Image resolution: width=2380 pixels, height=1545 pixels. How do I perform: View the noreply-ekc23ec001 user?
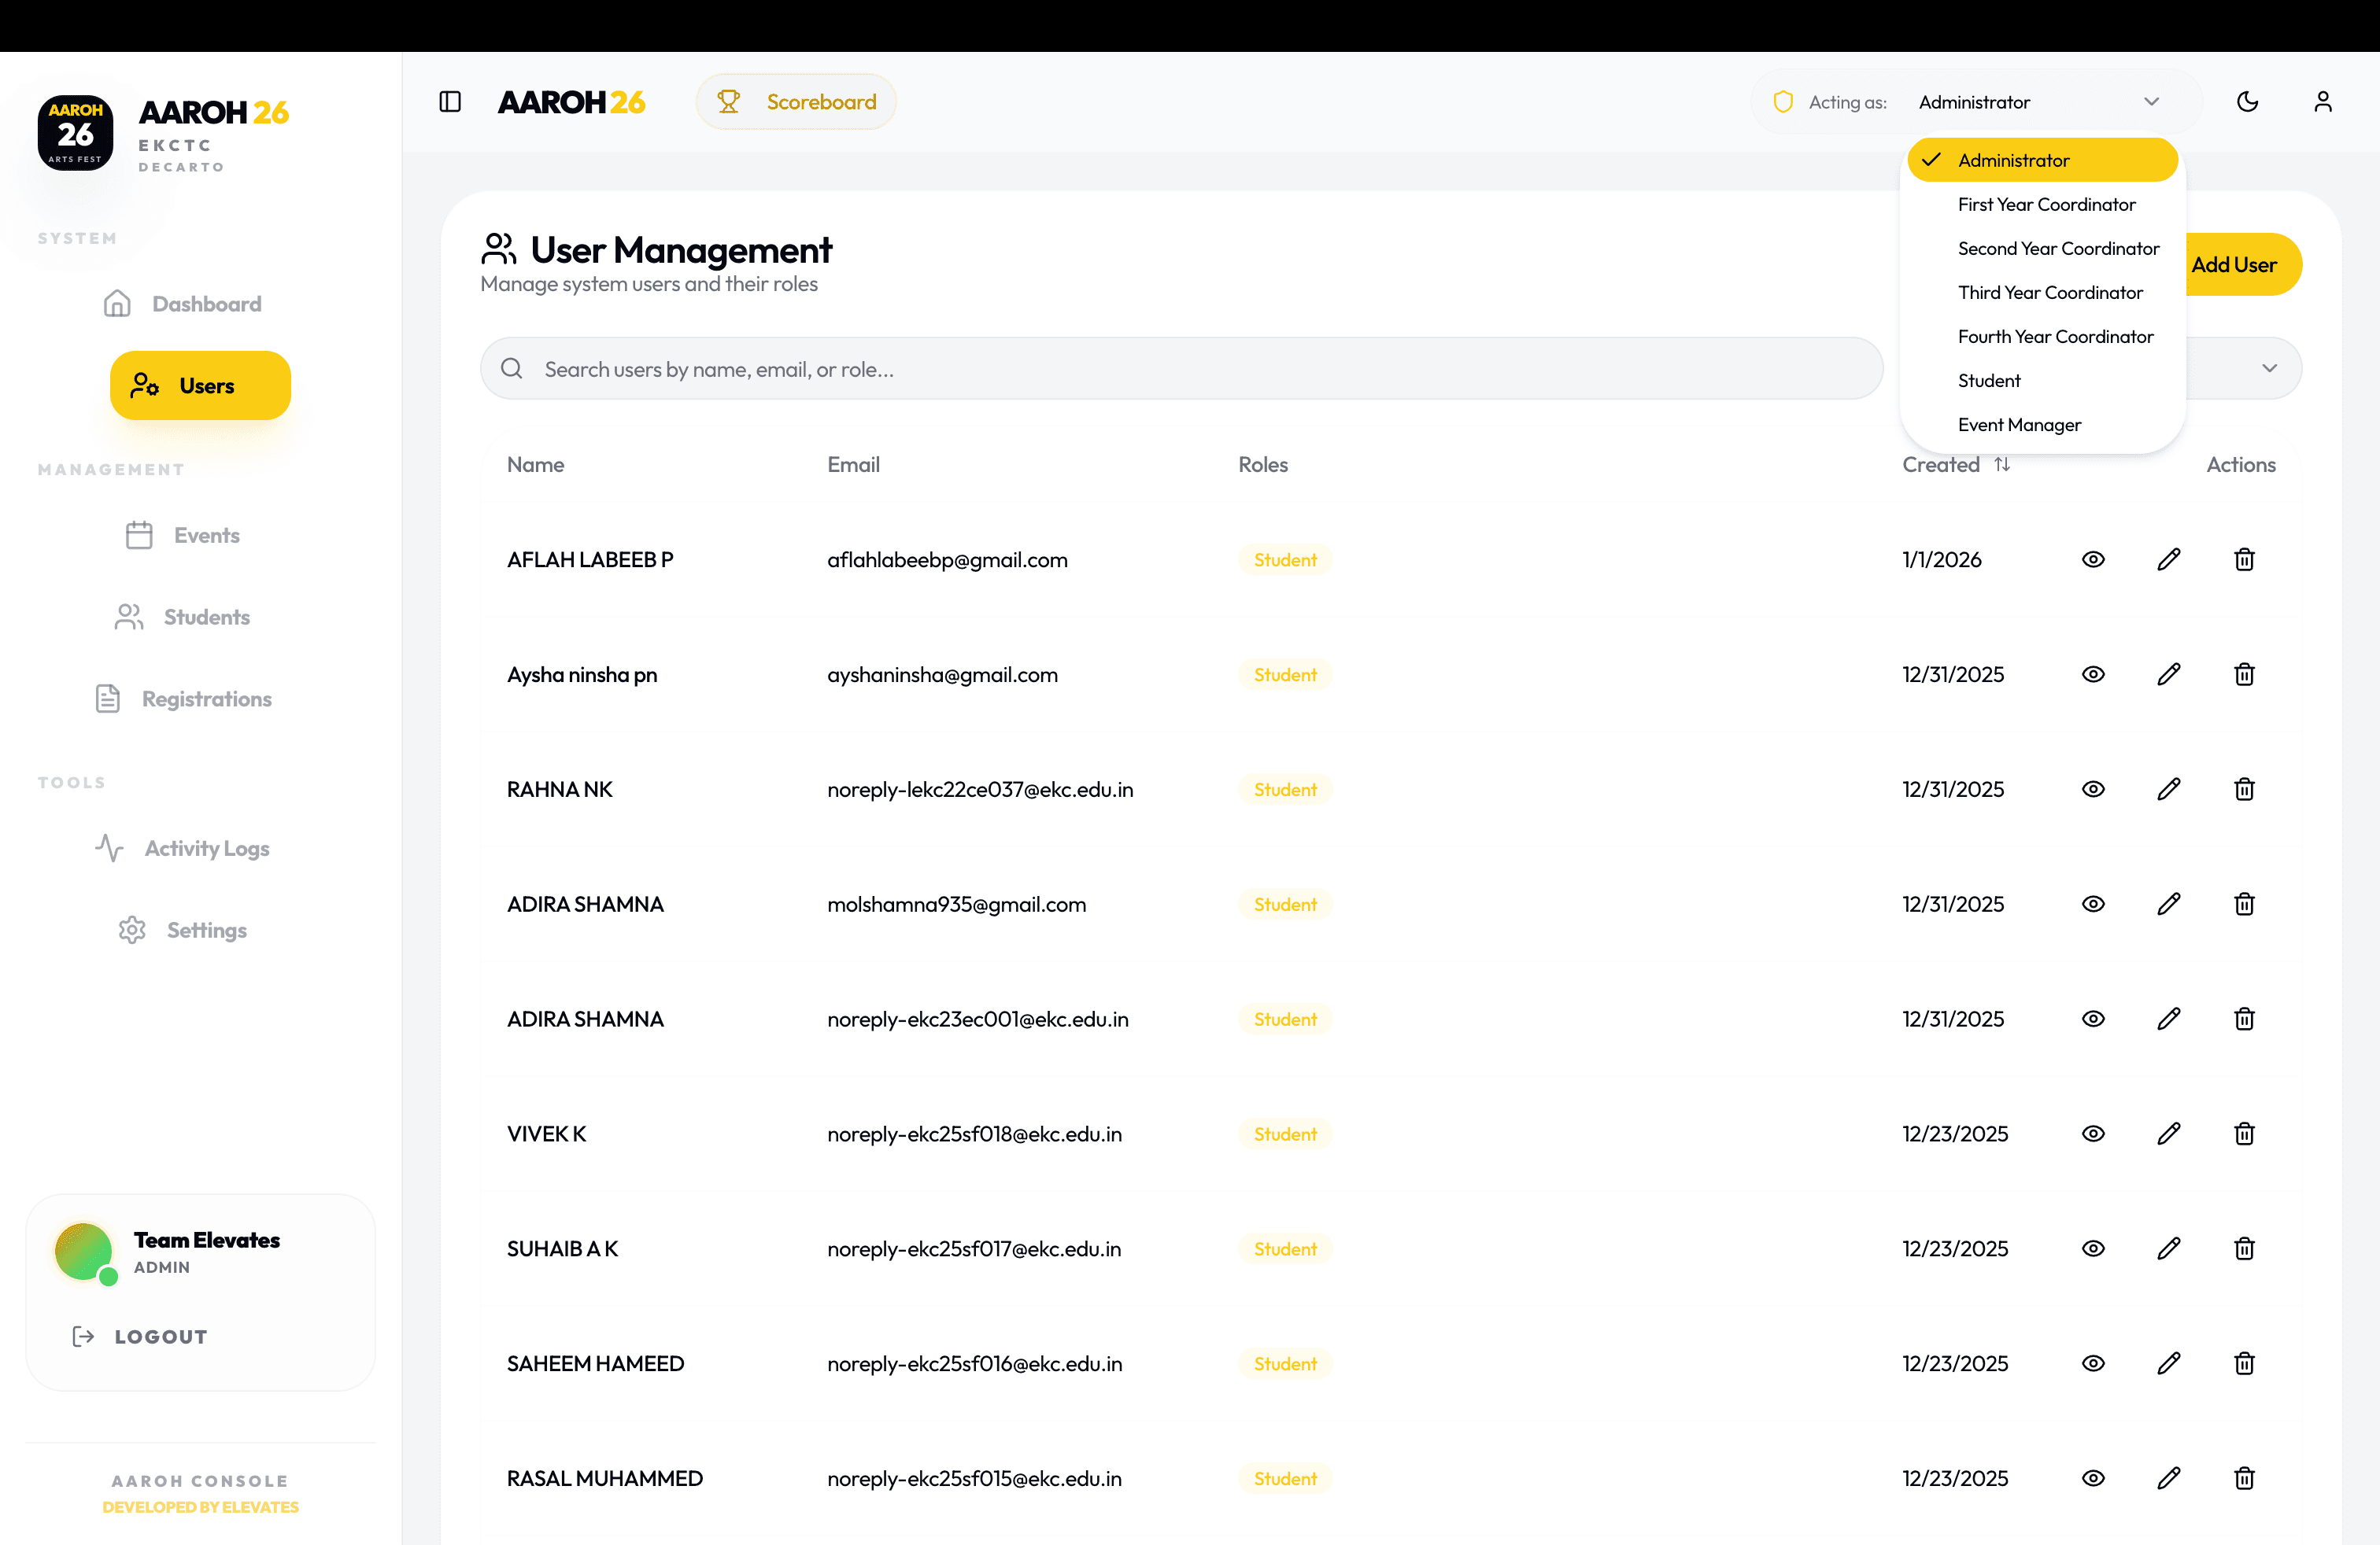tap(2093, 1020)
